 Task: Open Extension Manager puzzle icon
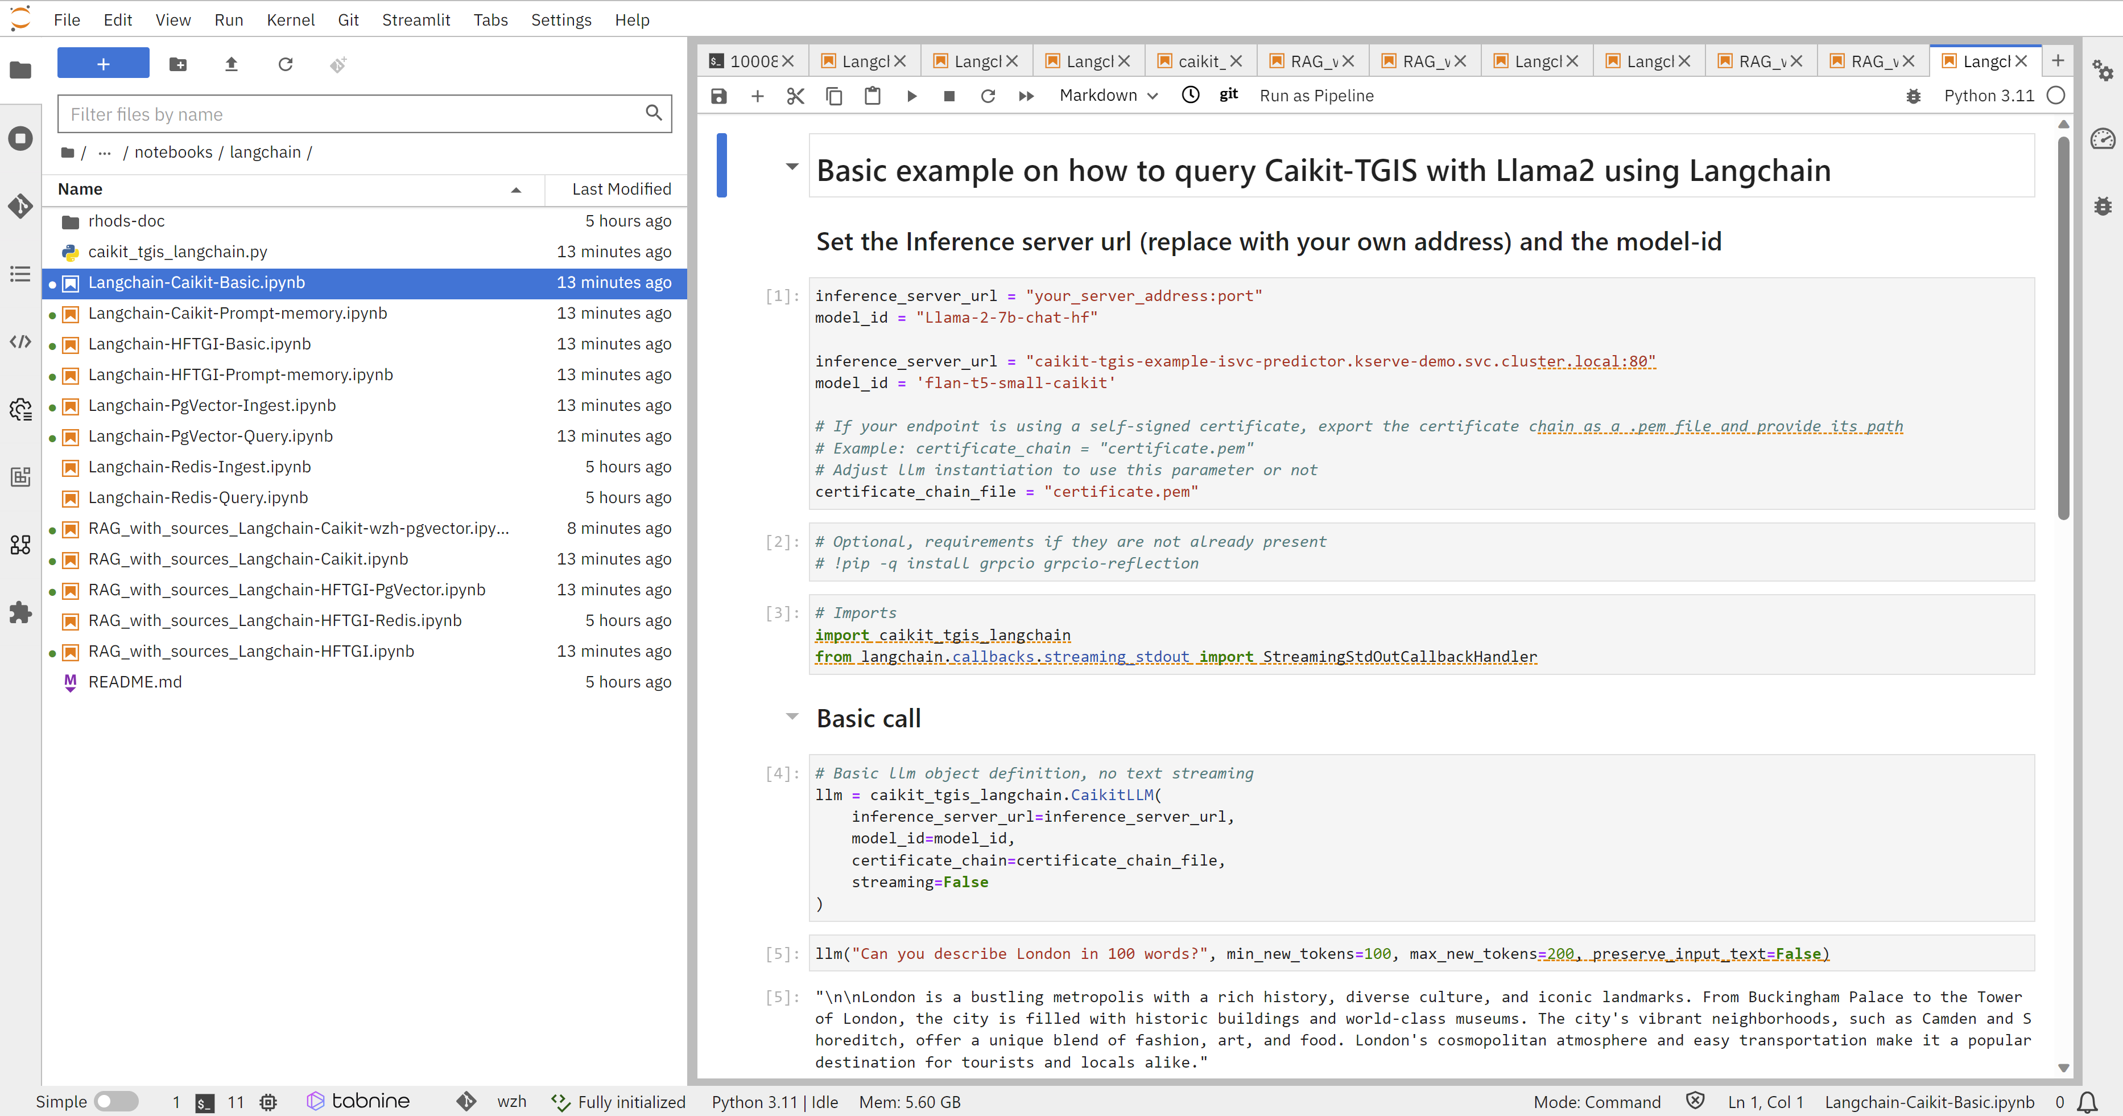20,612
